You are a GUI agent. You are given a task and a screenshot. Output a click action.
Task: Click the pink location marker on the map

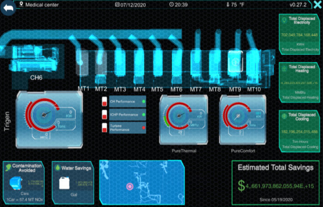130,186
